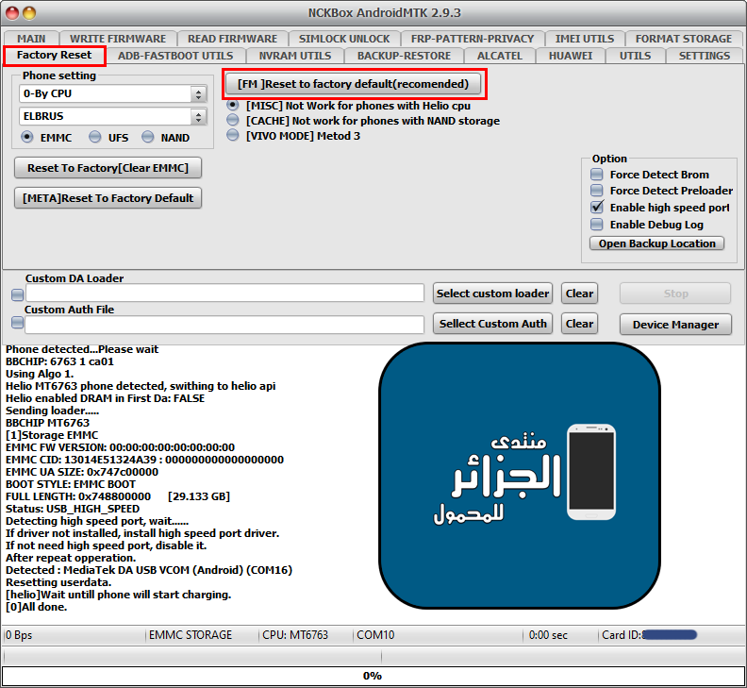Viewport: 747px width, 688px height.
Task: Toggle the Custom DA Loader checkbox
Action: 17,294
